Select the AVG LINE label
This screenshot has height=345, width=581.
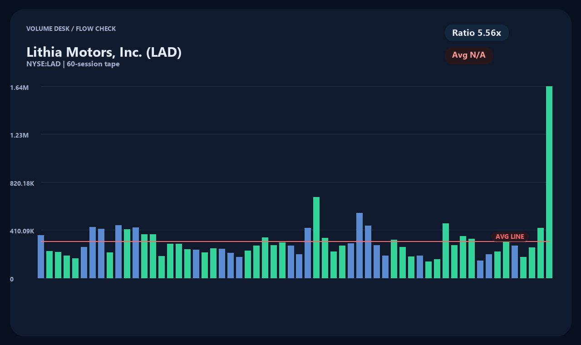coord(510,237)
